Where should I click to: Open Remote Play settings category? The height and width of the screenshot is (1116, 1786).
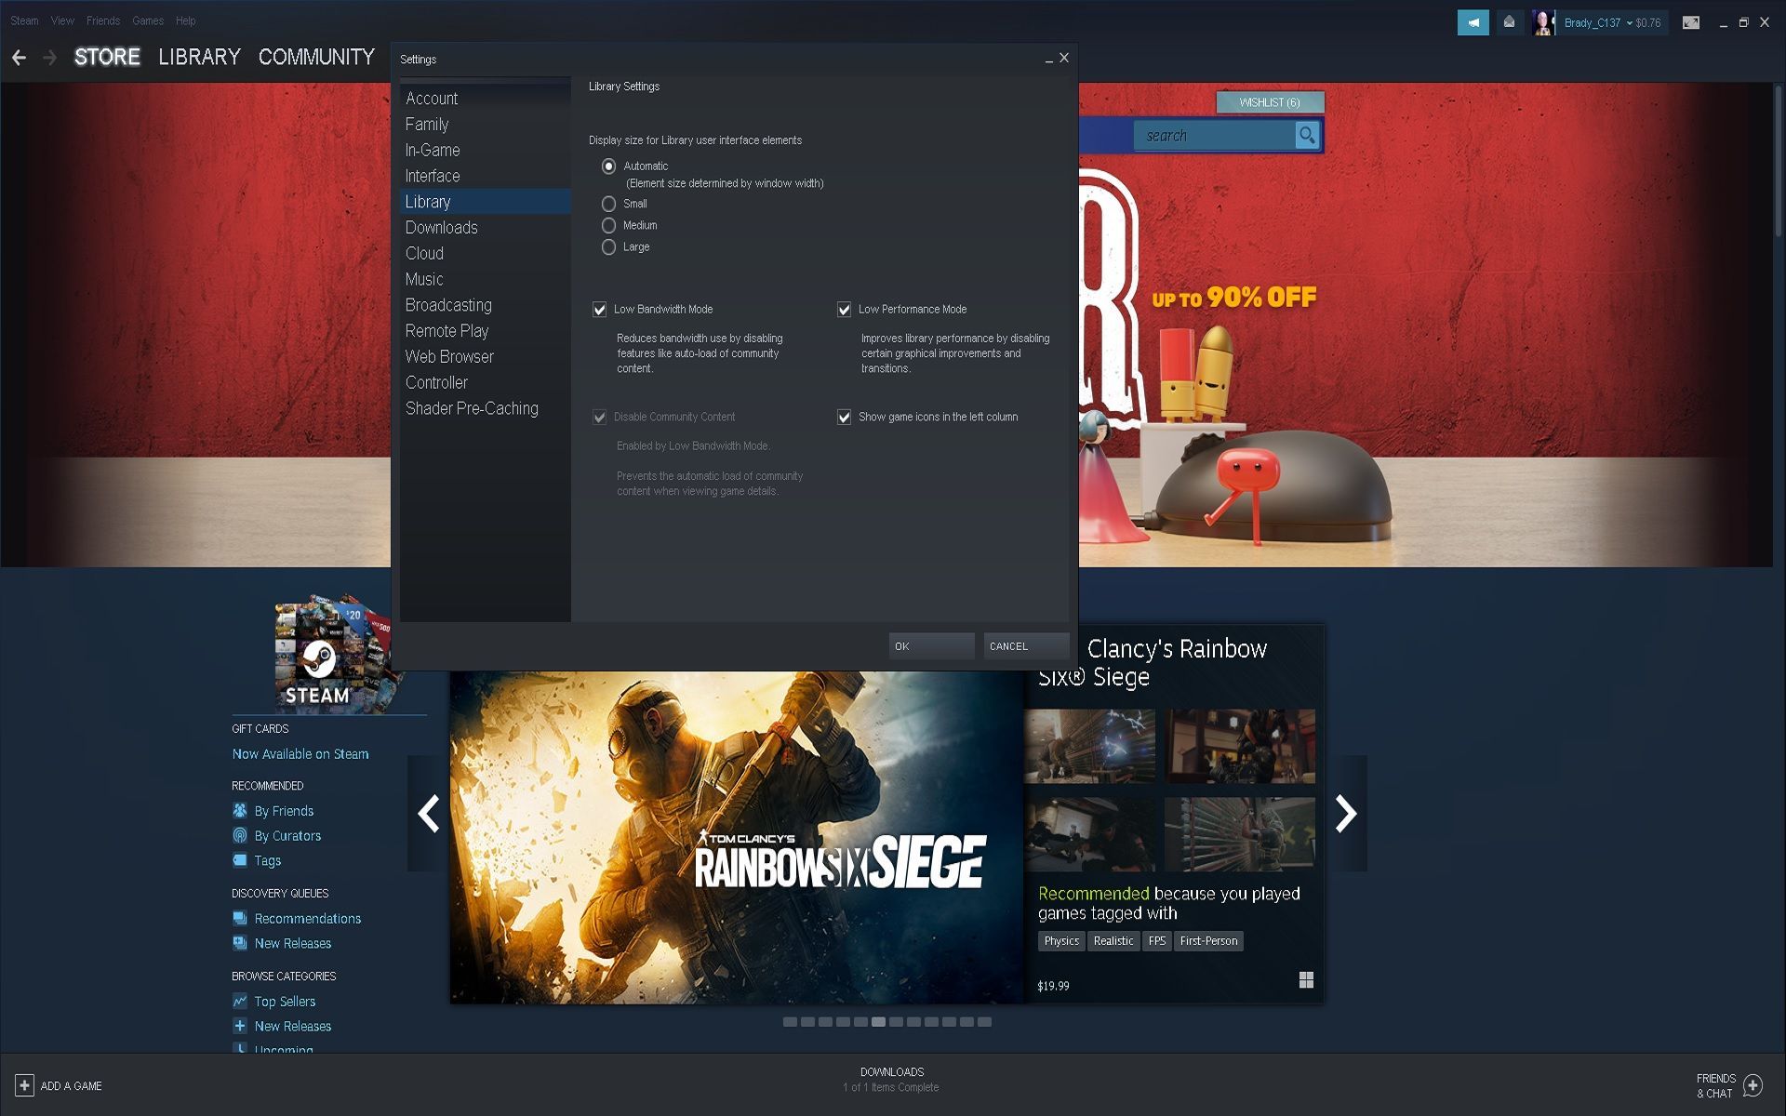(x=485, y=331)
